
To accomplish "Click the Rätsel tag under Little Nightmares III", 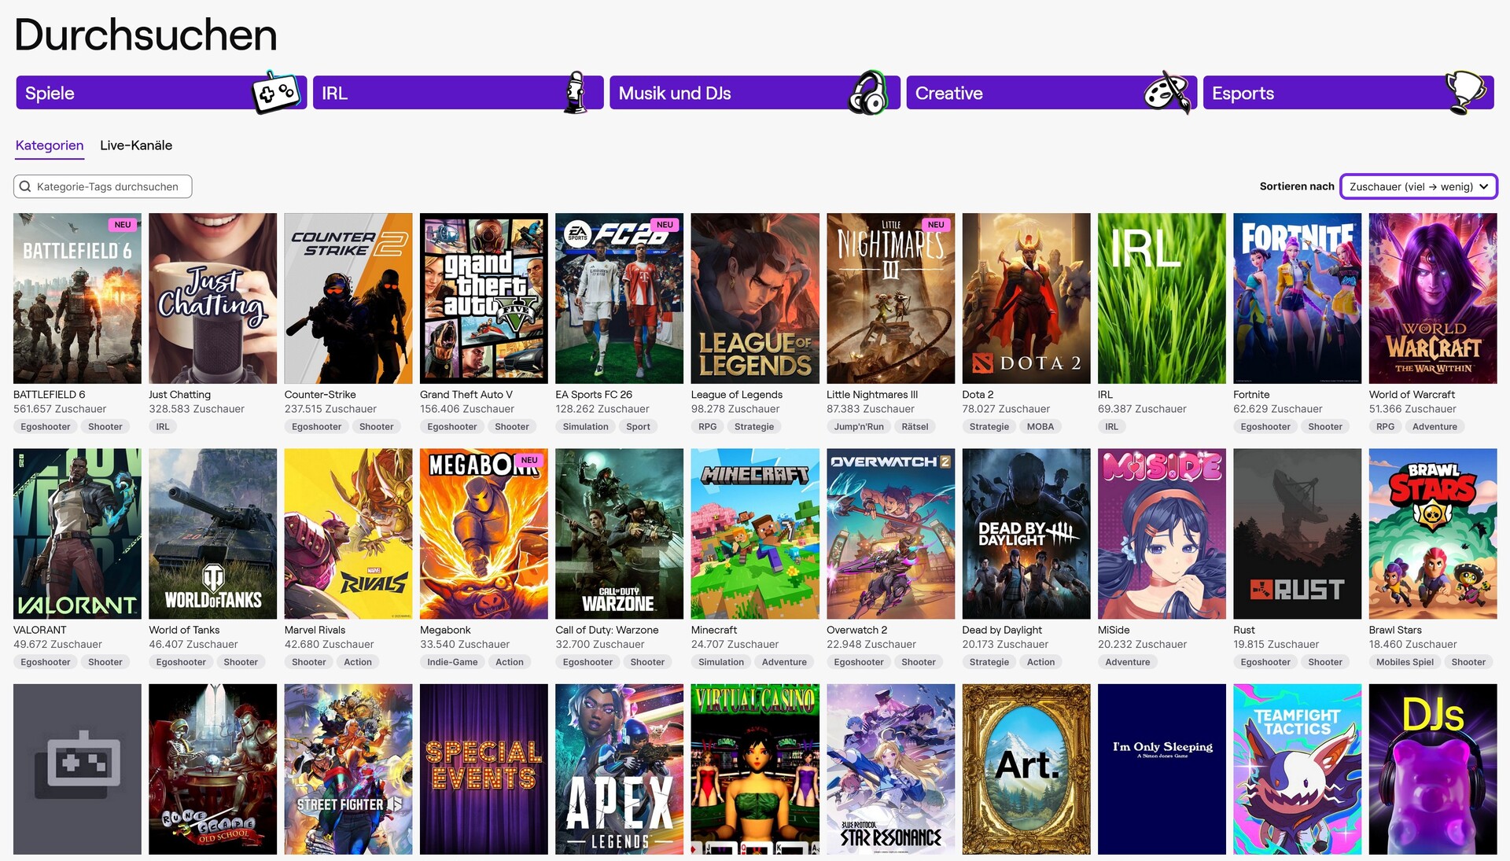I will [x=915, y=427].
